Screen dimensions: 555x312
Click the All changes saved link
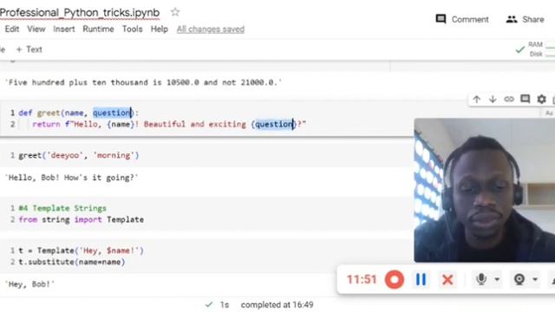[210, 29]
